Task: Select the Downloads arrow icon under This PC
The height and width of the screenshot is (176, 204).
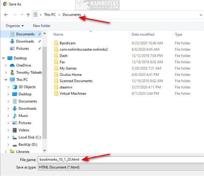Action: point(15,108)
